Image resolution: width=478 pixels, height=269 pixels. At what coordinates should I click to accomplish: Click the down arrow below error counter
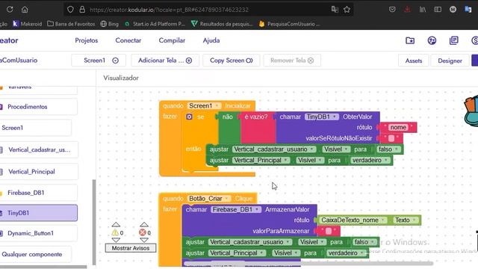(144, 241)
